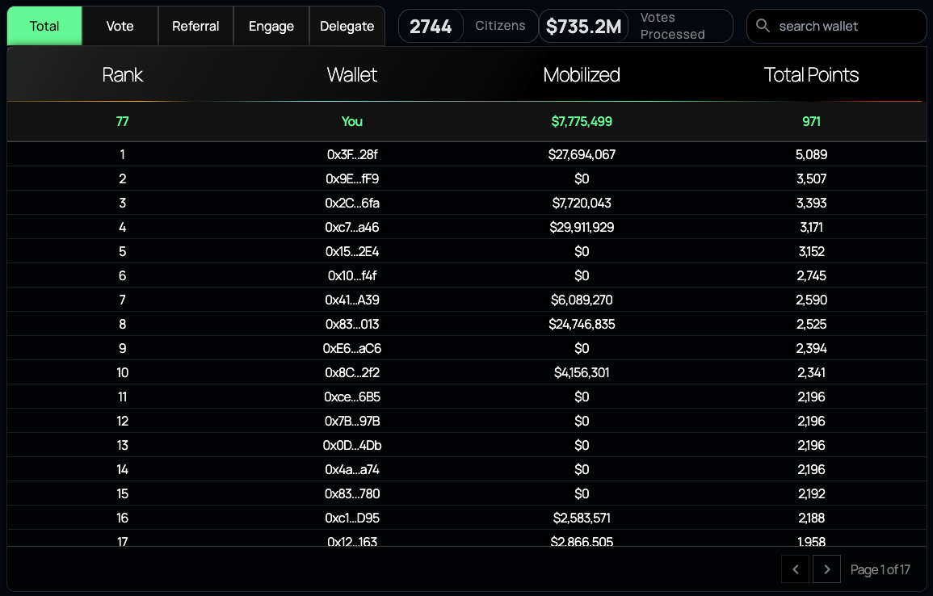Open wallet 0xc1...D95 at rank 16
933x596 pixels.
[x=352, y=518]
